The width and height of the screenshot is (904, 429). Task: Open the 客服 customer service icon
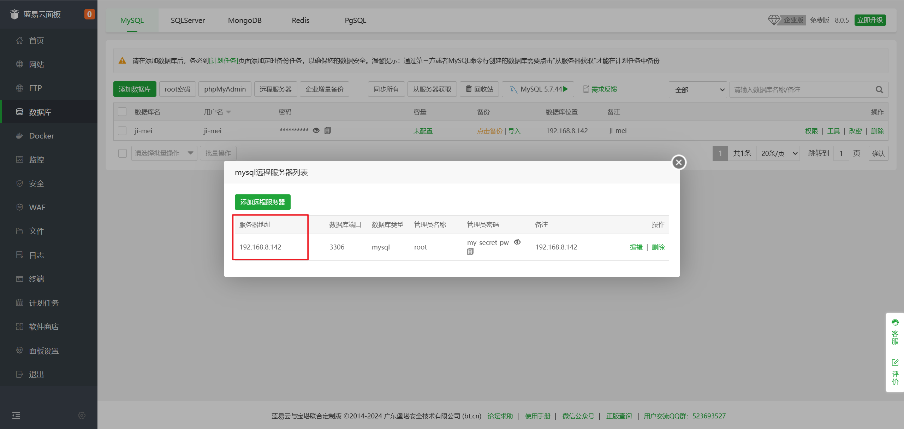pos(895,322)
